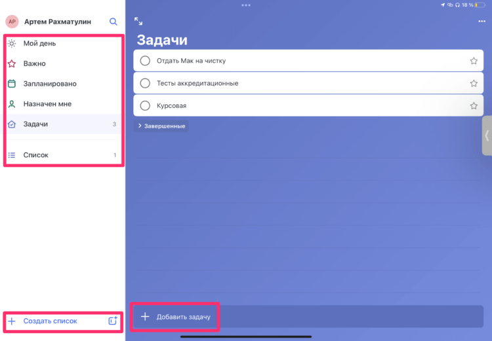Check off Тесты аккредитационные task circle
This screenshot has width=492, height=341.
click(145, 83)
